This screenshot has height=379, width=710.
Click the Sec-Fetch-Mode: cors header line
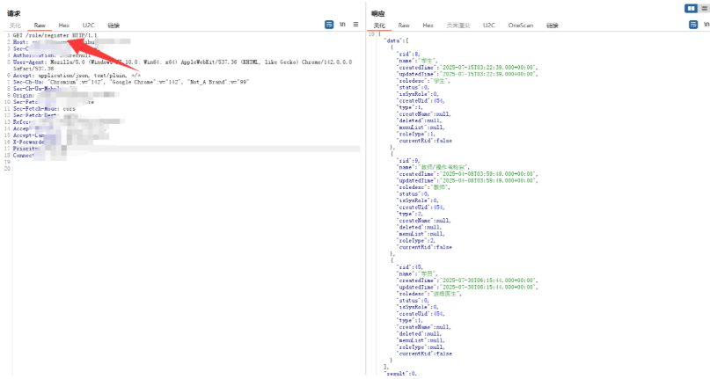44,109
